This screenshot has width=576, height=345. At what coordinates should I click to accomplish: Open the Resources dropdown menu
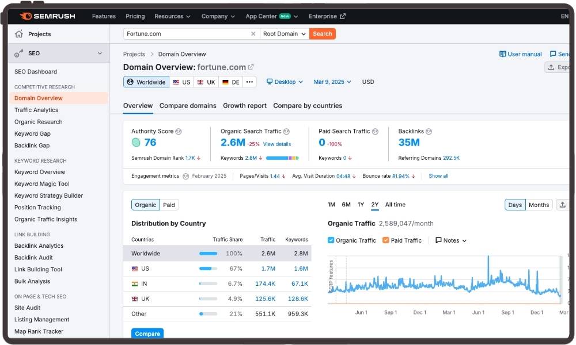172,16
